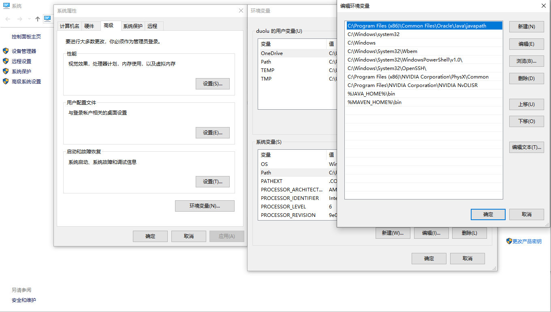Click the shield icon beside 远程设置
Screen dimensions: 551x312
[x=6, y=61]
